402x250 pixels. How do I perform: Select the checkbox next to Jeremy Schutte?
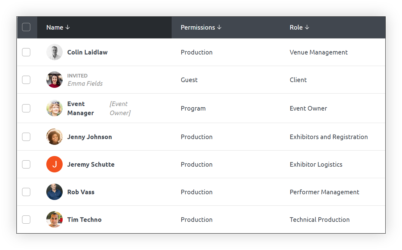coord(26,164)
